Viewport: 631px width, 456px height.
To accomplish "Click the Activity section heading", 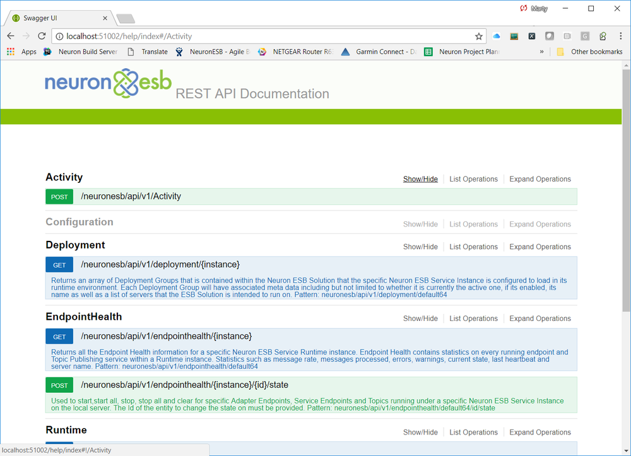I will [x=64, y=177].
